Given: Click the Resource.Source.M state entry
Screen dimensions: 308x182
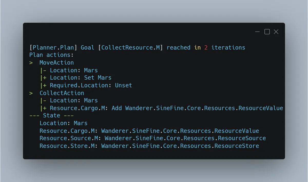Looking at the screenshot, I should (152, 138).
